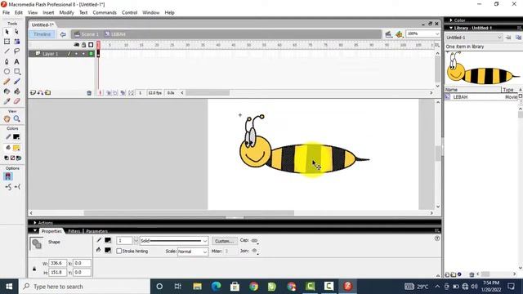Screen dimensions: 523x294
Task: Click the Smooth option icon
Action: (x=8, y=187)
